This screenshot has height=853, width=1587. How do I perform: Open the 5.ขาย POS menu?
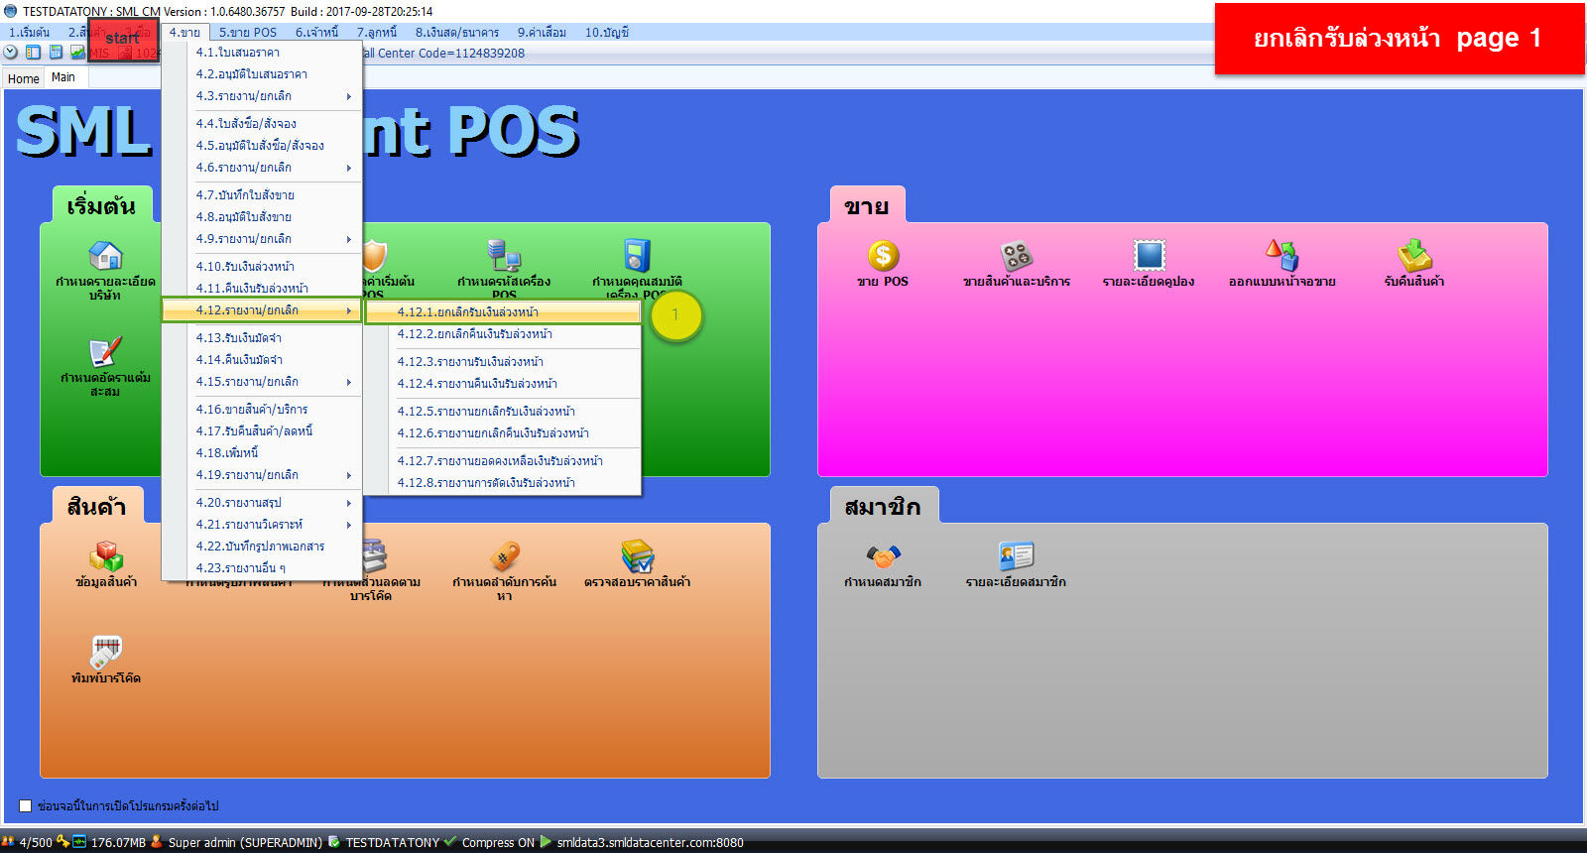pyautogui.click(x=248, y=33)
